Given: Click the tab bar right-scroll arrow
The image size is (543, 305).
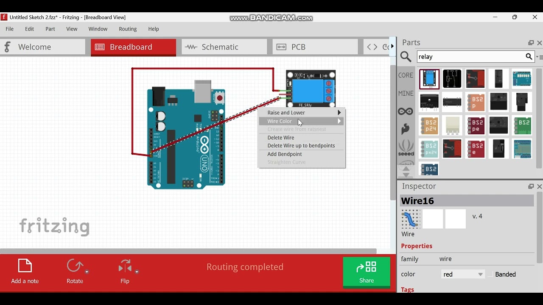Looking at the screenshot, I should click(392, 46).
